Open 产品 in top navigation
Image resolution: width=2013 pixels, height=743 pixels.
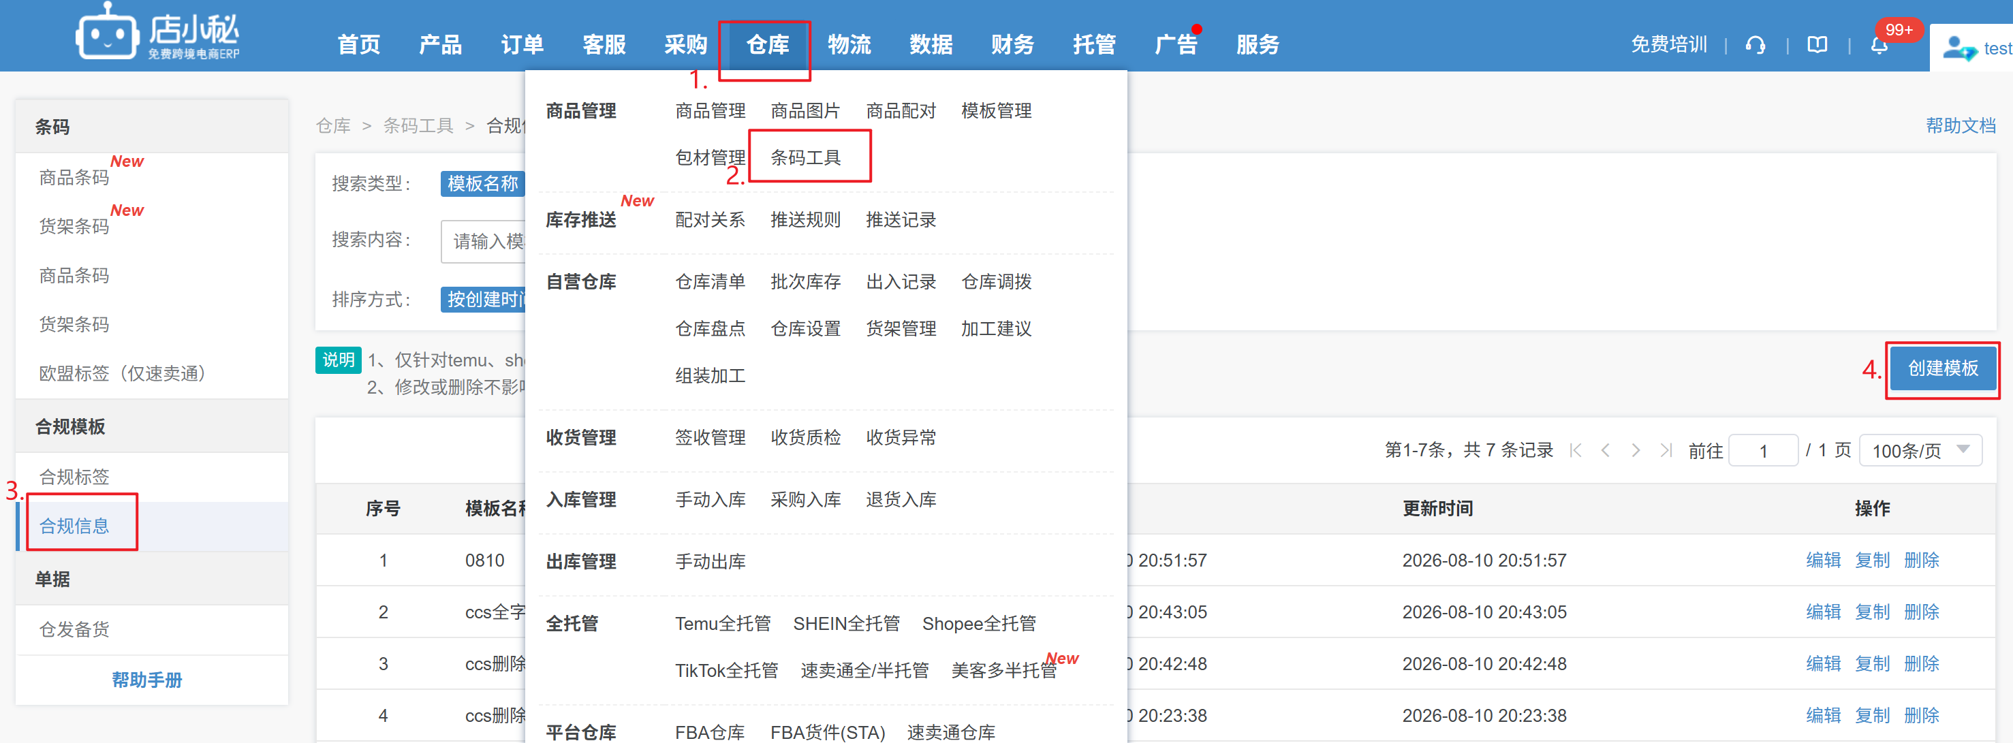tap(441, 44)
